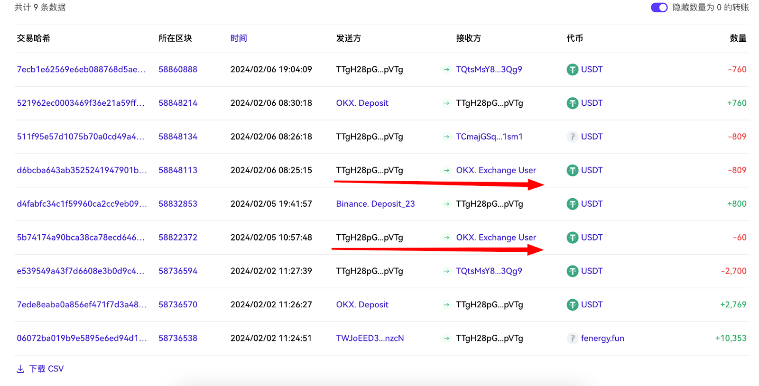Screen dimensions: 759x386
Task: Open transaction hash 06072ba019b9e5895e6ed94d1…
Action: [x=82, y=338]
